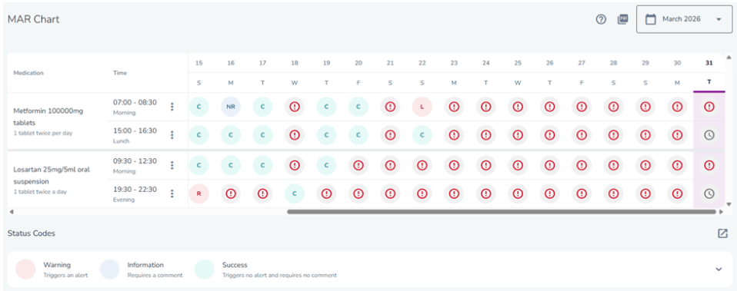737x291 pixels.
Task: Open options menu for Metformin 15:00 - 16:30
Action: point(172,135)
